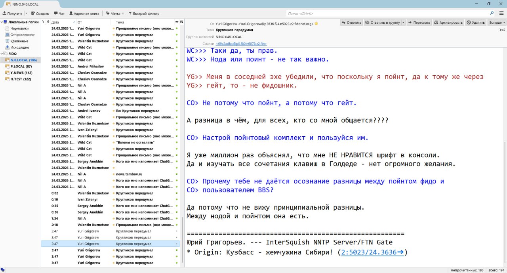This screenshot has width=507, height=273.
Task: Open the Чат chat toolbar button
Action: tap(59, 13)
